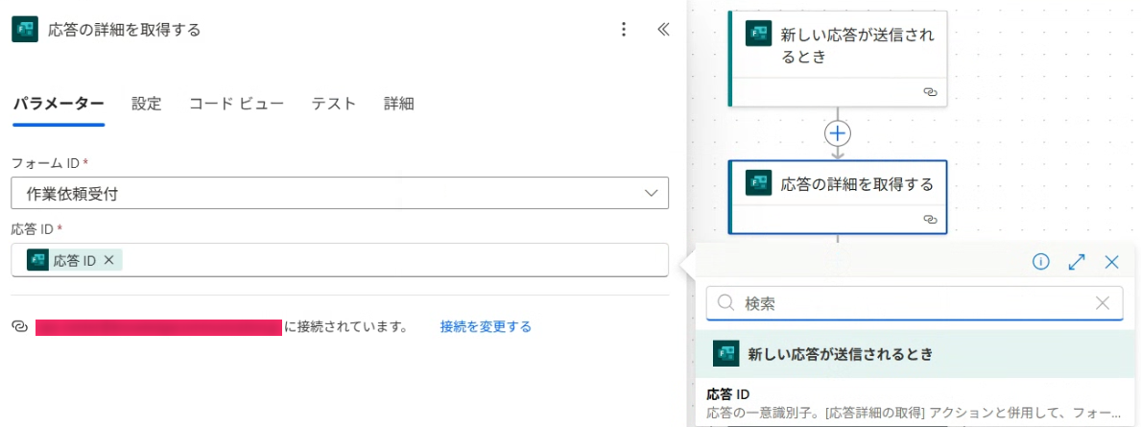The width and height of the screenshot is (1141, 427).
Task: Select the 新しい応答が送信されるとき trigger card
Action: tap(839, 59)
